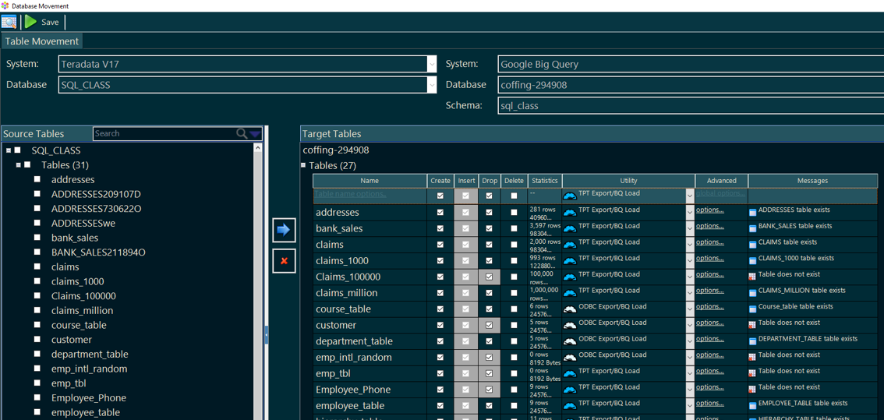Click the Statistics column header

544,181
